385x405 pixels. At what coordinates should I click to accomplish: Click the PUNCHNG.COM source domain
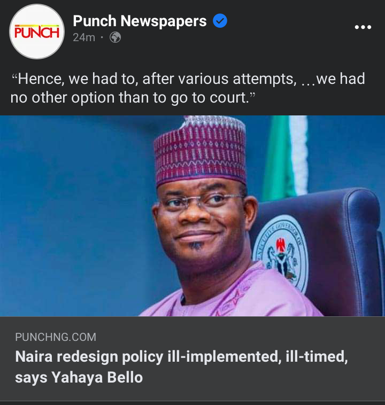tap(56, 337)
